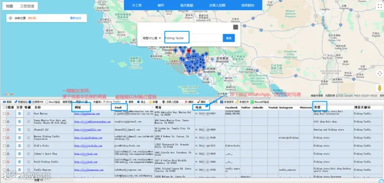This screenshot has width=384, height=183.
Task: Star the Johnny's Sport Shop row
Action: [x=29, y=154]
